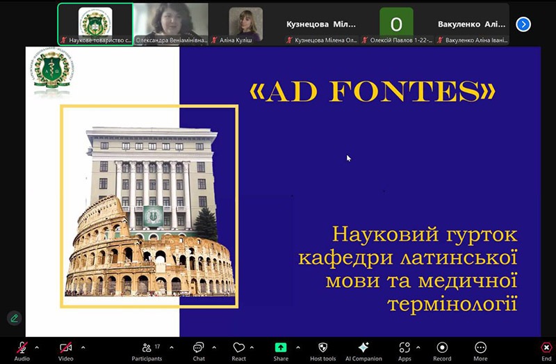556x364 pixels.
Task: Select Аліна Куліш video thumbnail
Action: pos(245,24)
